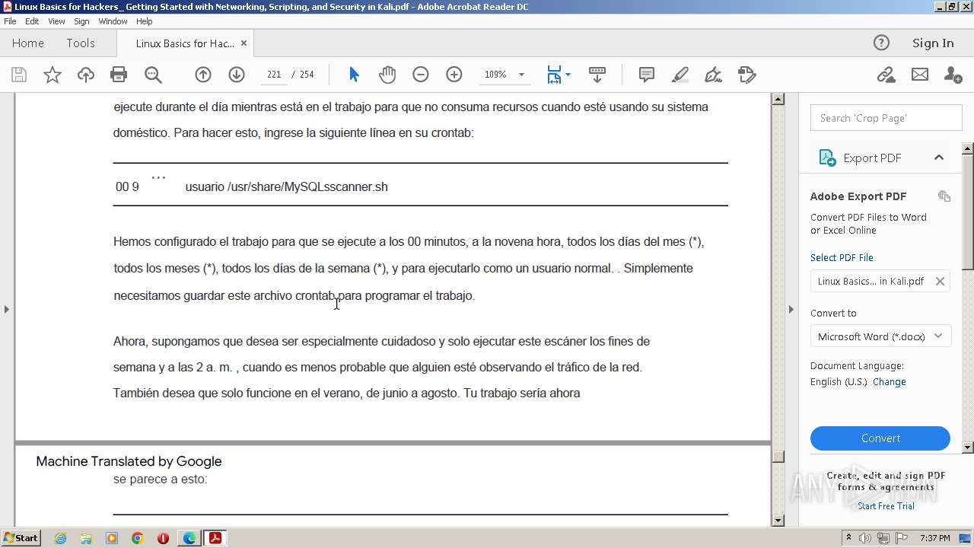Open the Fit page options icon

[x=559, y=75]
